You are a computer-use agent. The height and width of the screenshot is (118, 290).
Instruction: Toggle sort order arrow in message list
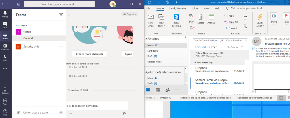(242, 47)
